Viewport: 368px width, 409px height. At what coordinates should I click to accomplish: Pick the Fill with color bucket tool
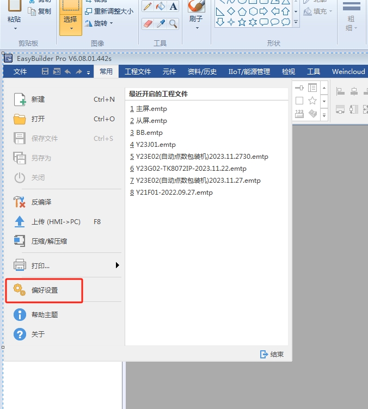[161, 7]
